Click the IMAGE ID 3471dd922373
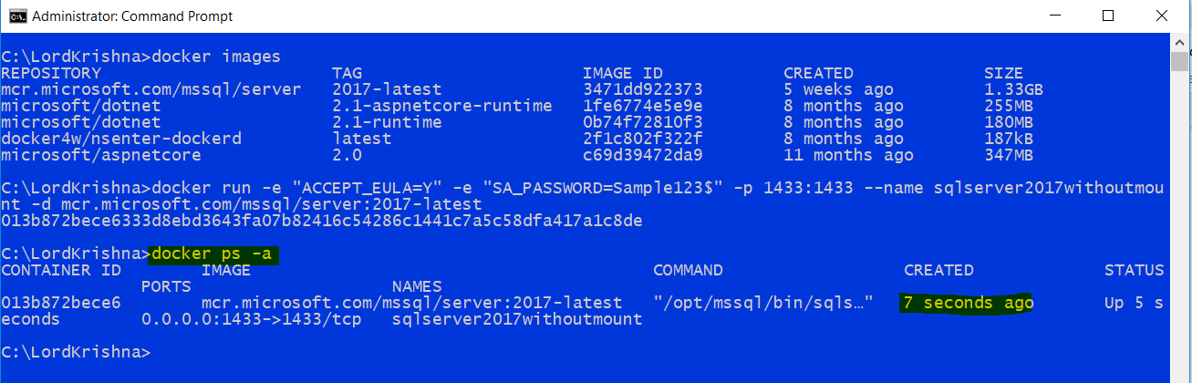1192x383 pixels. 643,89
